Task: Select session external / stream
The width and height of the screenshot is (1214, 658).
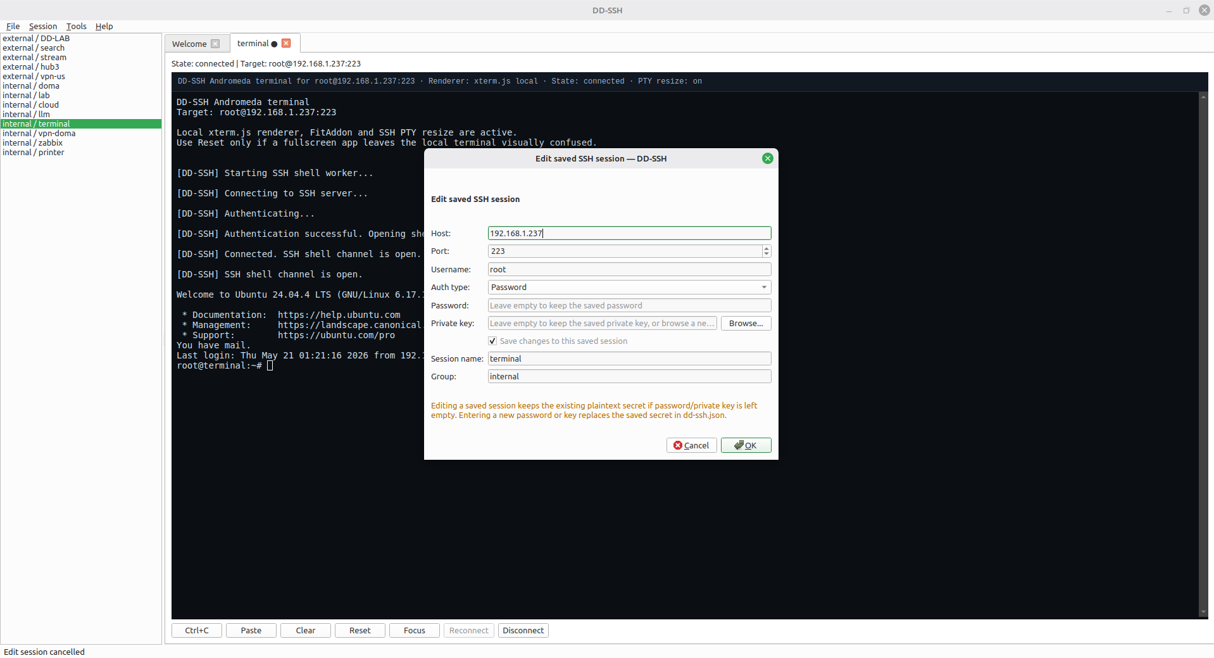Action: click(81, 58)
